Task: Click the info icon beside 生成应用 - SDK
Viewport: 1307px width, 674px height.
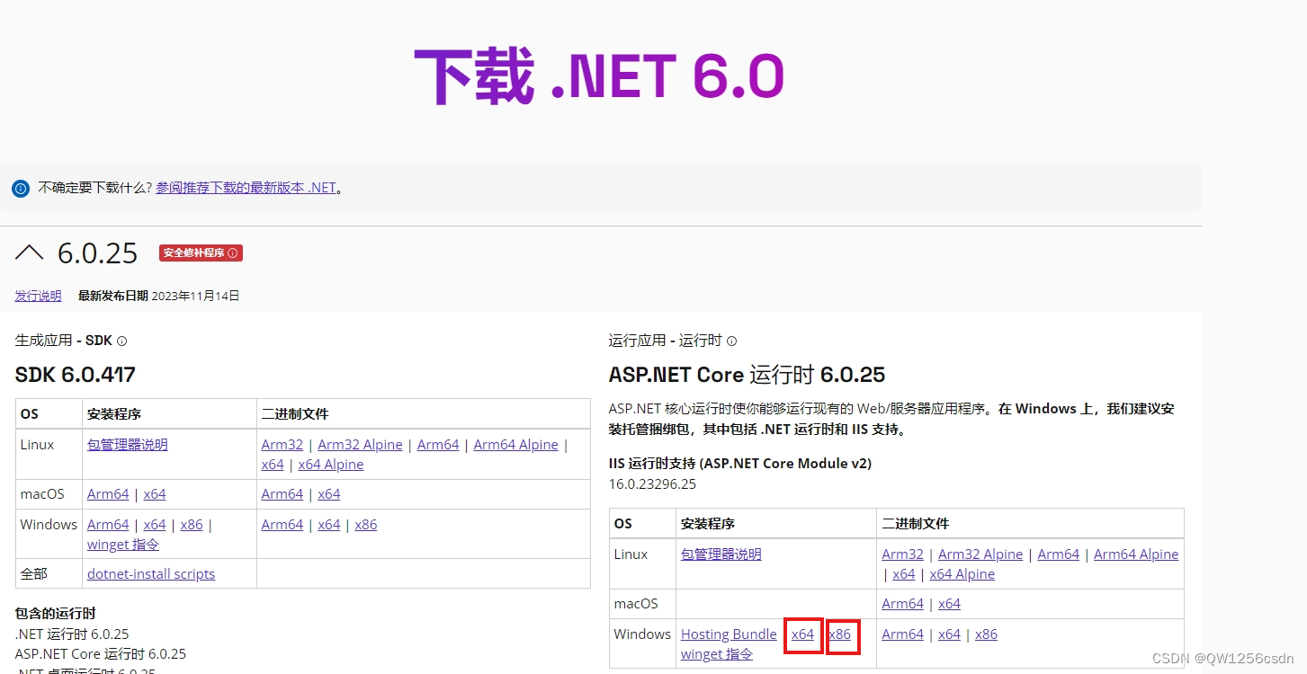Action: (121, 341)
